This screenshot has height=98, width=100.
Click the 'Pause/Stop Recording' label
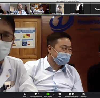tap(72, 97)
